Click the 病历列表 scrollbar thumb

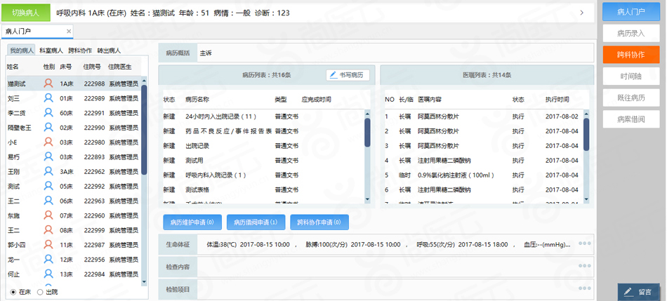coord(367,133)
